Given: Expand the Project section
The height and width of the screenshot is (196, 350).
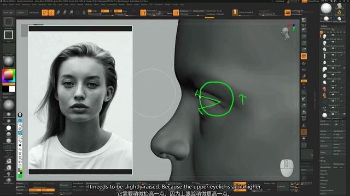Looking at the screenshot, I should (323, 187).
